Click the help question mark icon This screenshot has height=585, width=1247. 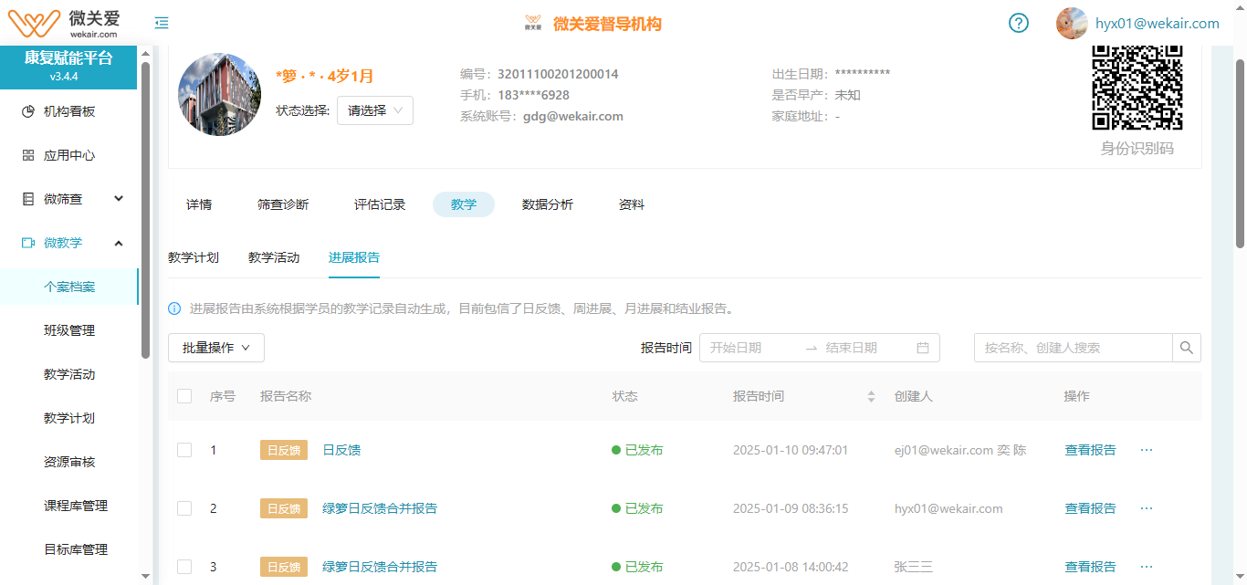pos(1018,23)
